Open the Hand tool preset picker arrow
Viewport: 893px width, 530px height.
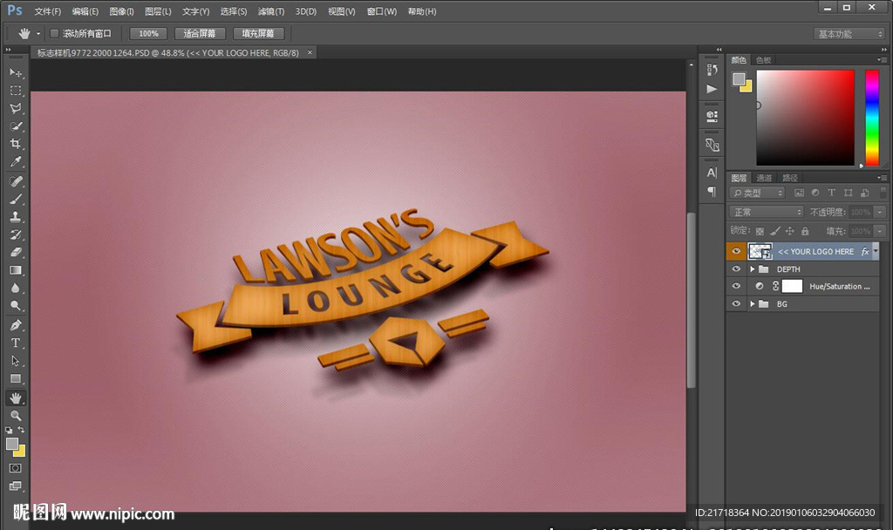tap(38, 34)
